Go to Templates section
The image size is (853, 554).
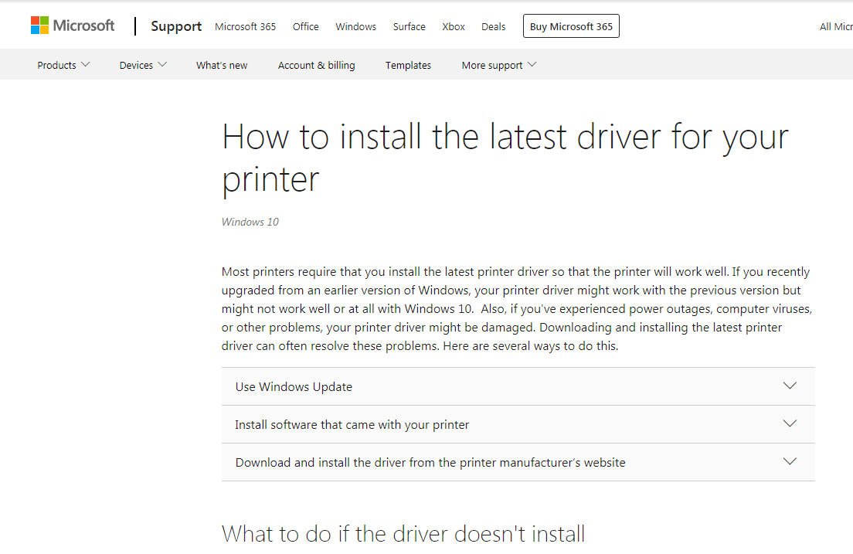pos(408,65)
